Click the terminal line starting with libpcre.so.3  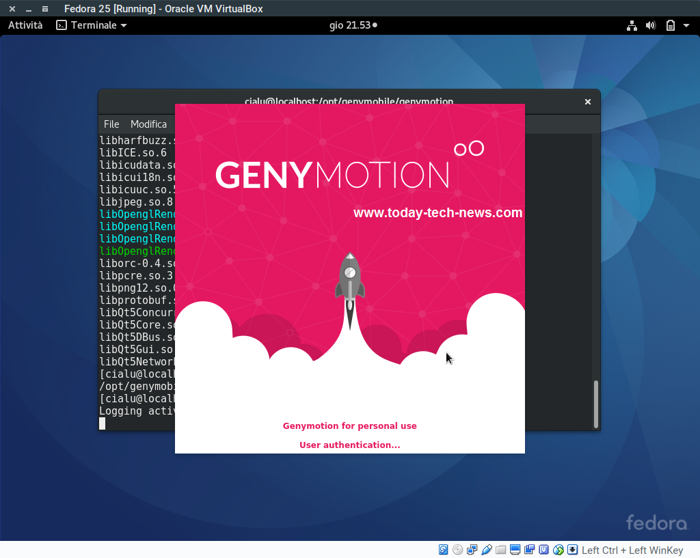[136, 276]
